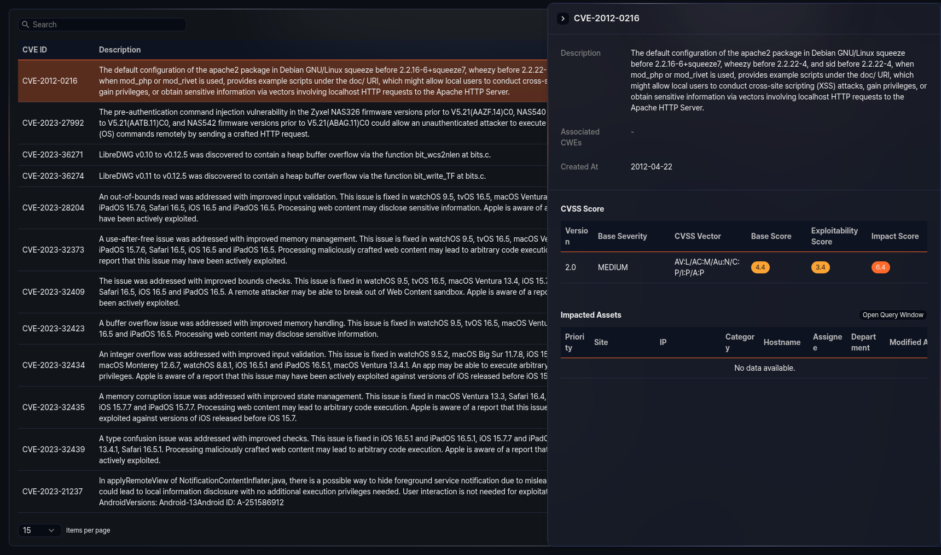The height and width of the screenshot is (555, 941).
Task: Sort by the Description column header
Action: tap(119, 49)
